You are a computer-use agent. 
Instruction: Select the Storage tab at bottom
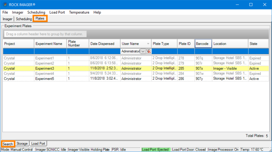coord(22,144)
